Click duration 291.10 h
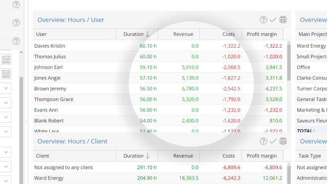Image resolution: width=328 pixels, height=184 pixels. coord(147,167)
